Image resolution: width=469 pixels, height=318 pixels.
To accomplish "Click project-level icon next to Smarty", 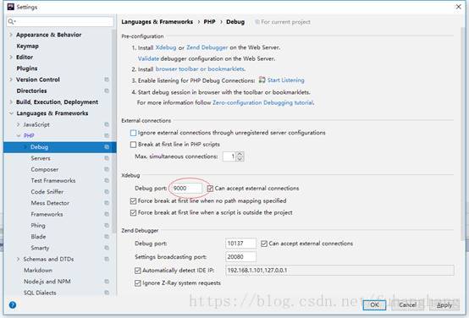I will [x=107, y=248].
